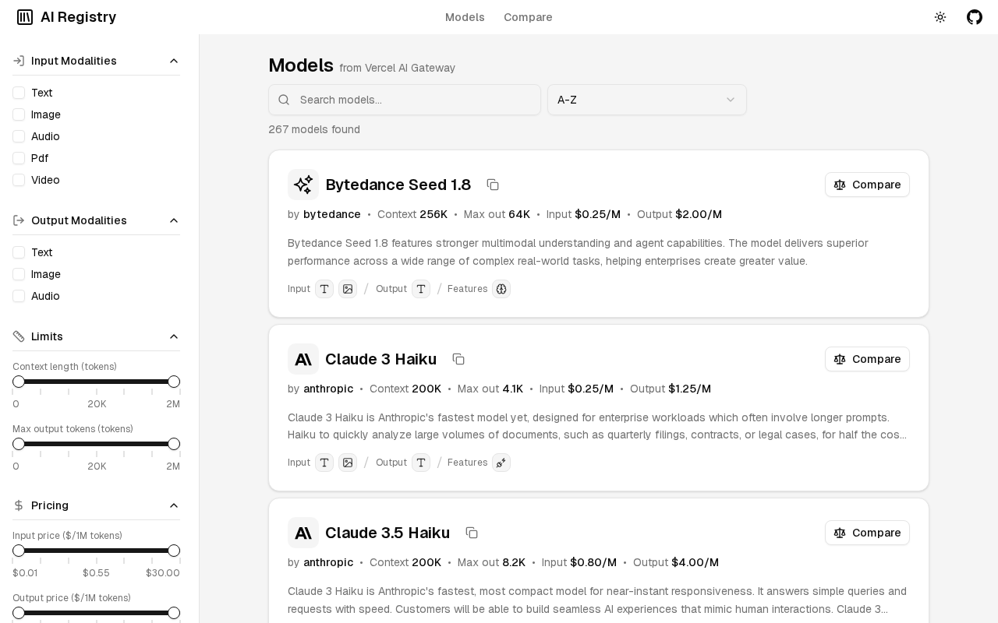Click text output icon on Claude 3 Haiku card

[x=421, y=463]
